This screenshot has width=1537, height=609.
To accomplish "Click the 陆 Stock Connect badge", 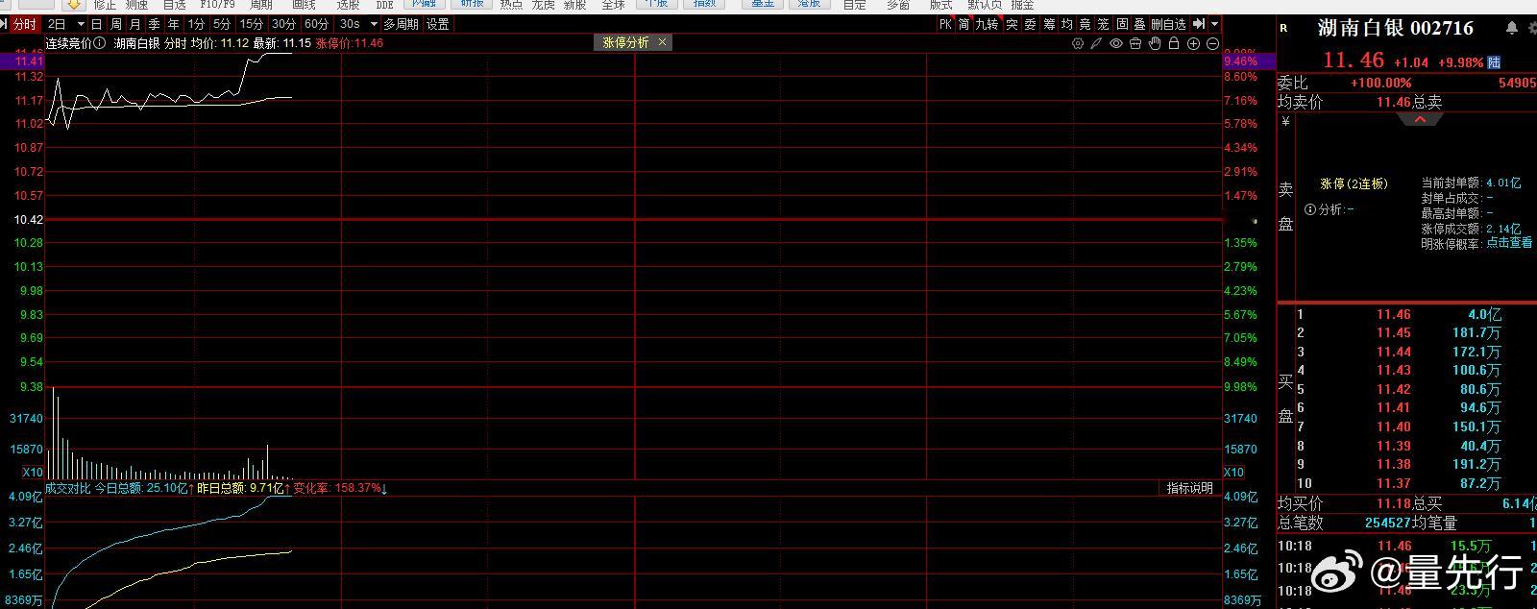I will coord(1494,62).
